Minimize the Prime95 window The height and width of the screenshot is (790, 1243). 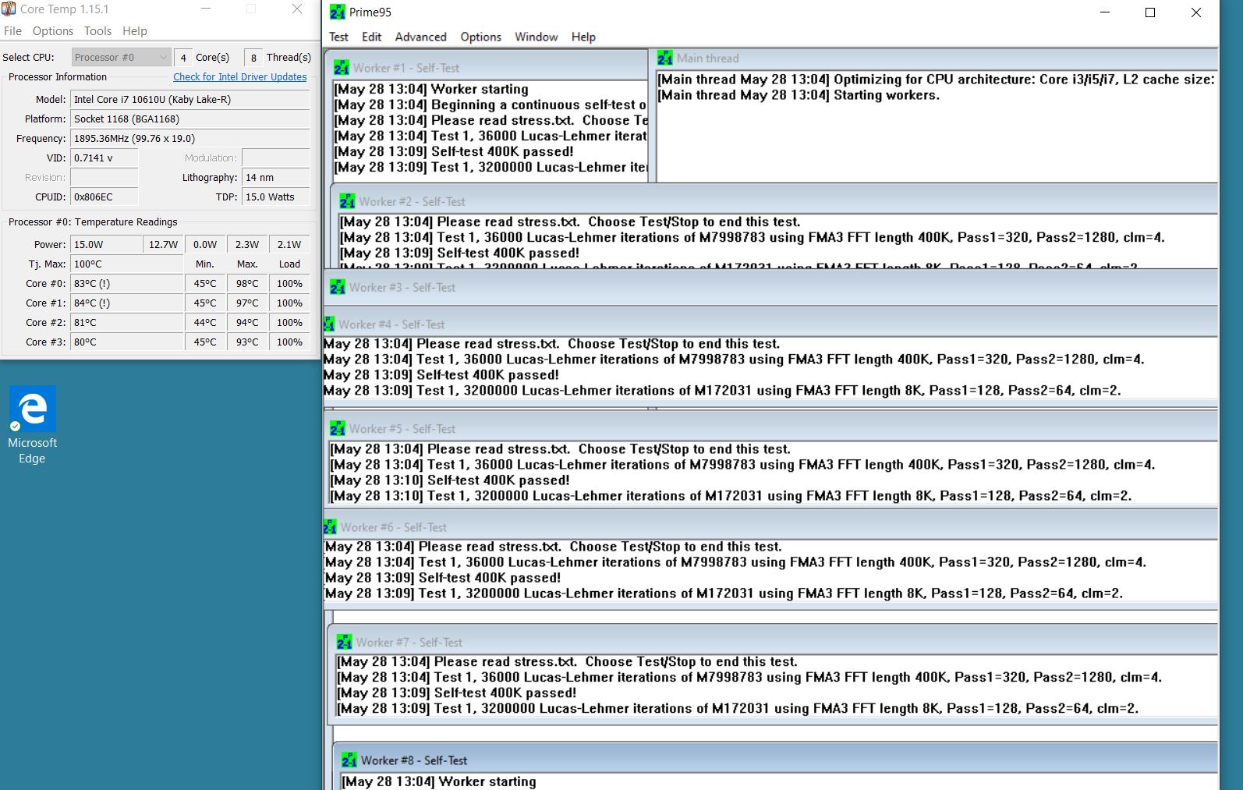pos(1105,12)
